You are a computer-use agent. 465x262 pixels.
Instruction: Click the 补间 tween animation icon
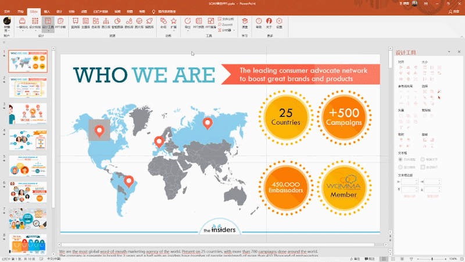163,23
